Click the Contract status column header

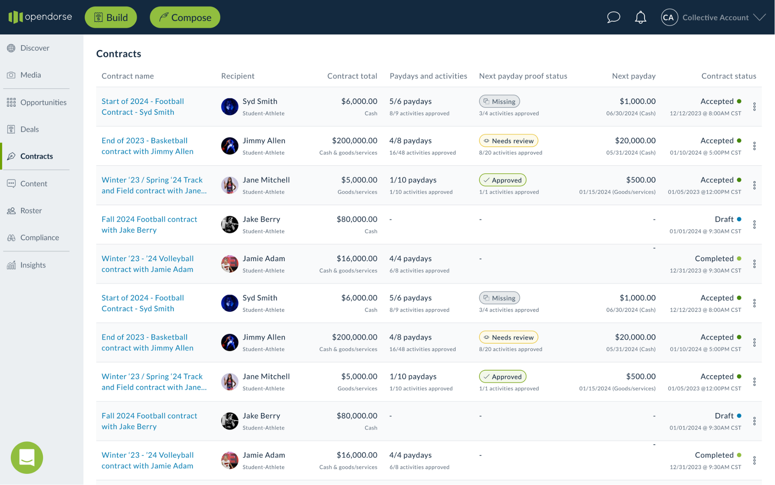(728, 76)
